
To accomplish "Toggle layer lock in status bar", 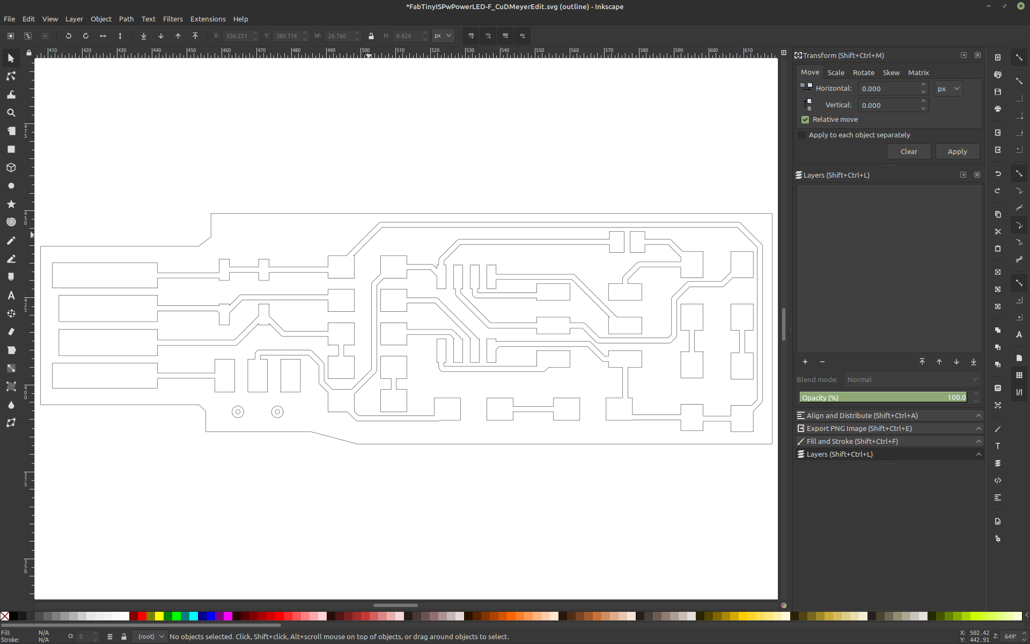I will pos(124,636).
